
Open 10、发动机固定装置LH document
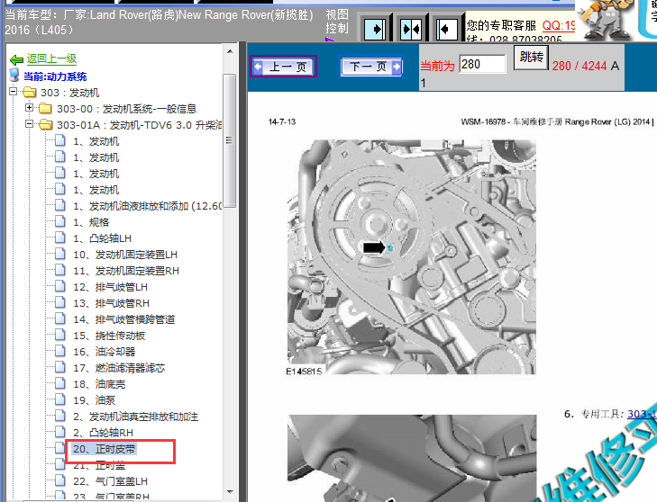[125, 255]
